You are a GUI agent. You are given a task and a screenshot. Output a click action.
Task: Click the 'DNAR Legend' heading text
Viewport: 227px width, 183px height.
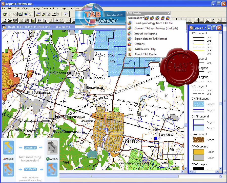200,116
